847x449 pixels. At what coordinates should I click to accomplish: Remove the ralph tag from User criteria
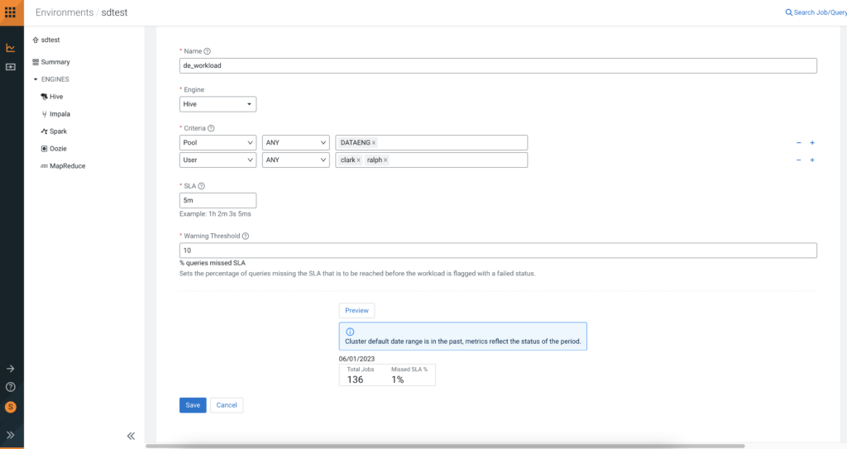(x=385, y=160)
